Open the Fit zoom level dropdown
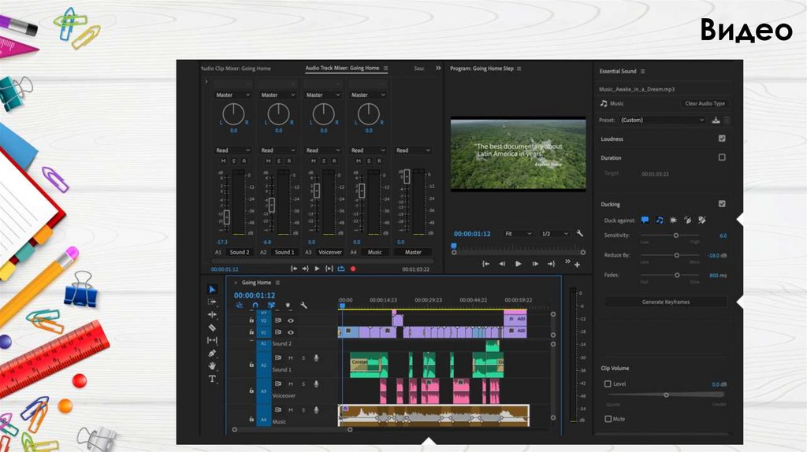The height and width of the screenshot is (452, 807). 518,234
